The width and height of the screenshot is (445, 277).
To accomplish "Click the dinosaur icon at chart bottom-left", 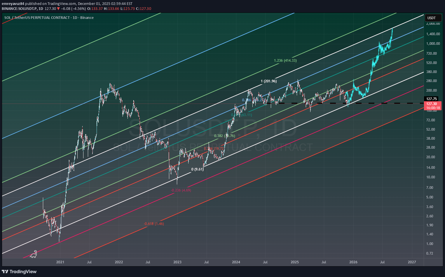I will pos(34,254).
